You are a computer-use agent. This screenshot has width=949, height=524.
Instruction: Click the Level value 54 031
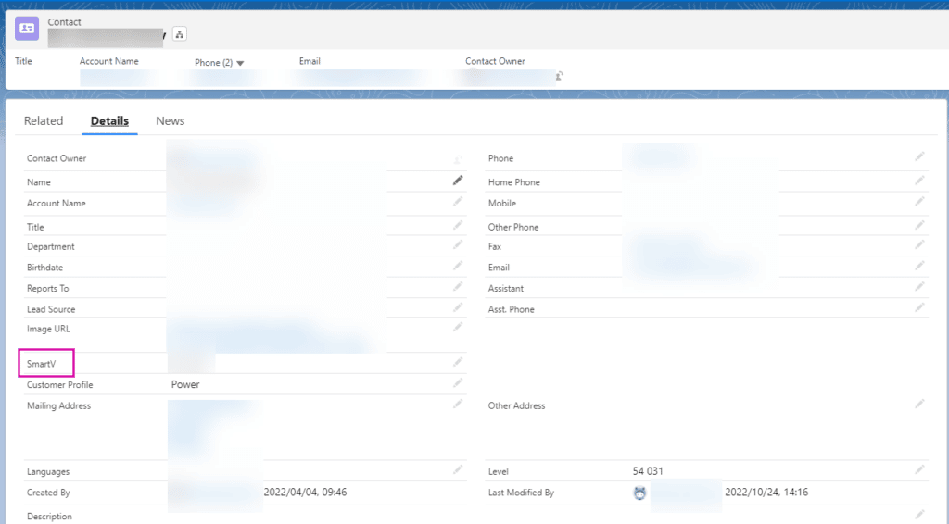click(648, 471)
